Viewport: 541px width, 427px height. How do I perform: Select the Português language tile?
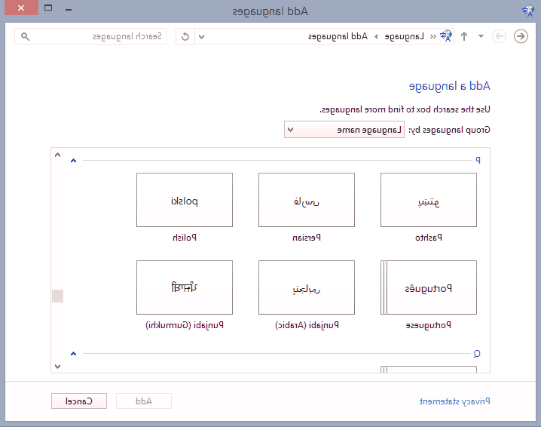(429, 287)
